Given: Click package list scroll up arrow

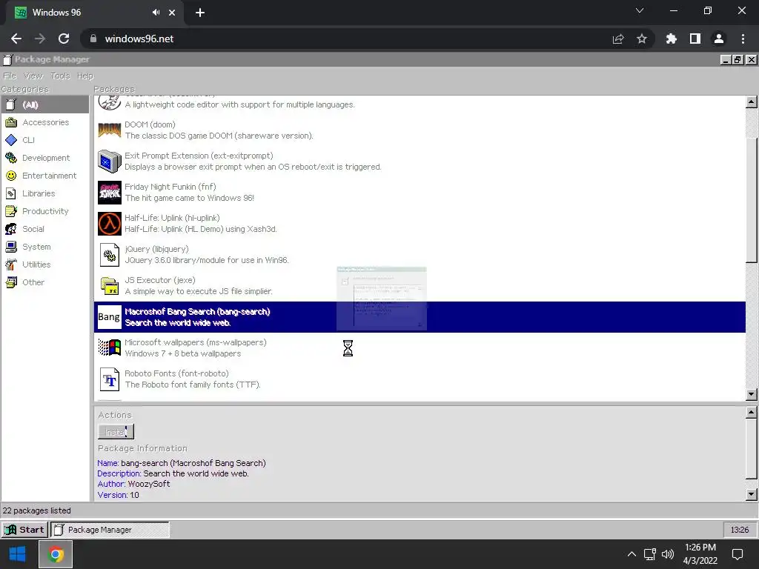Looking at the screenshot, I should click(x=752, y=102).
